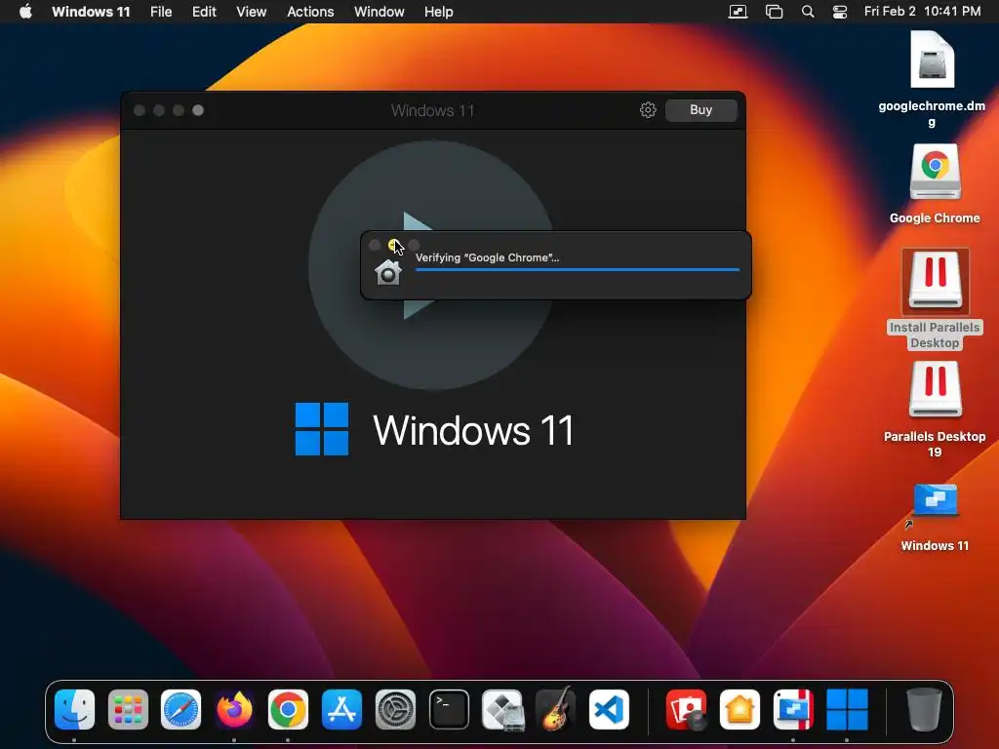Click the play button to start Windows 11
This screenshot has width=999, height=749.
coord(432,265)
